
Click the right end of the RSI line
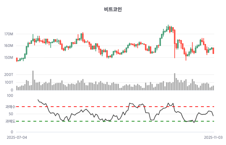[x=213, y=116]
